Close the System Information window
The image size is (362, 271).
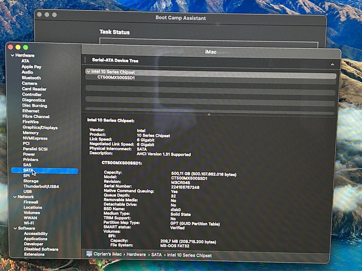10,47
